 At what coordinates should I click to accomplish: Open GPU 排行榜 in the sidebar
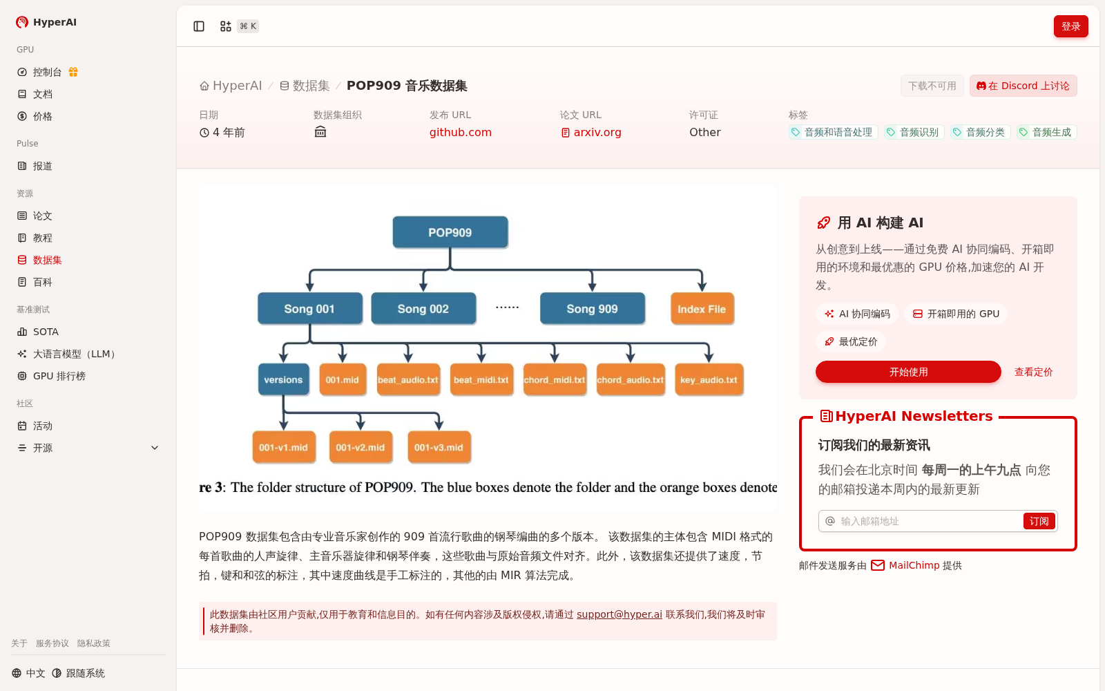pos(88,376)
